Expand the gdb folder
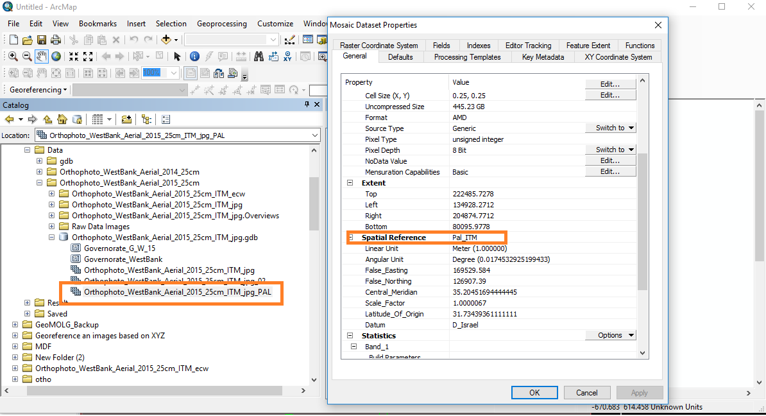Viewport: 766px width, 416px height. tap(40, 161)
